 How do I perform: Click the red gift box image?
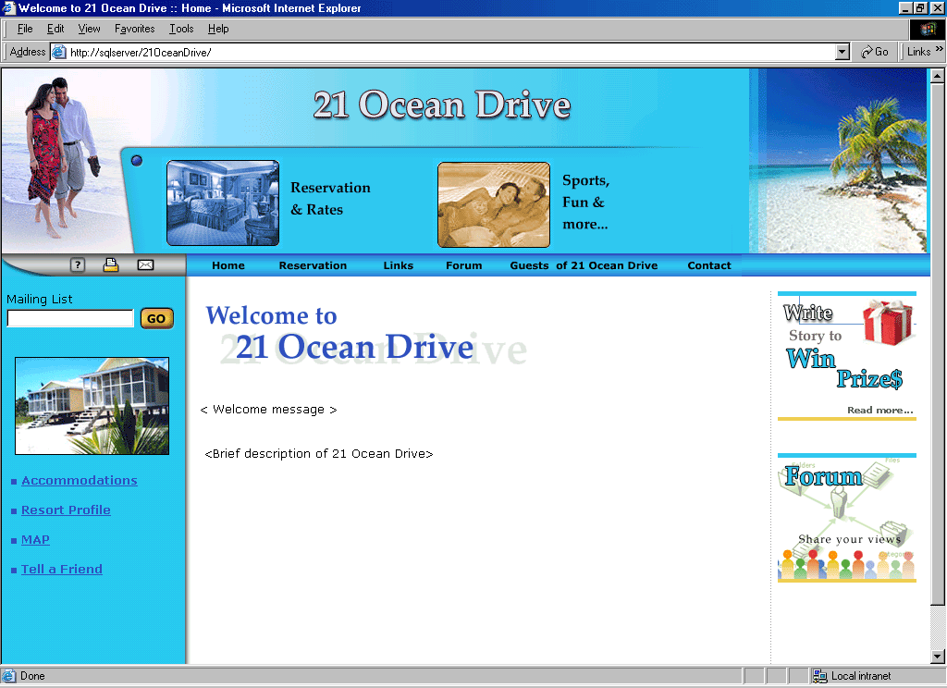click(x=887, y=323)
